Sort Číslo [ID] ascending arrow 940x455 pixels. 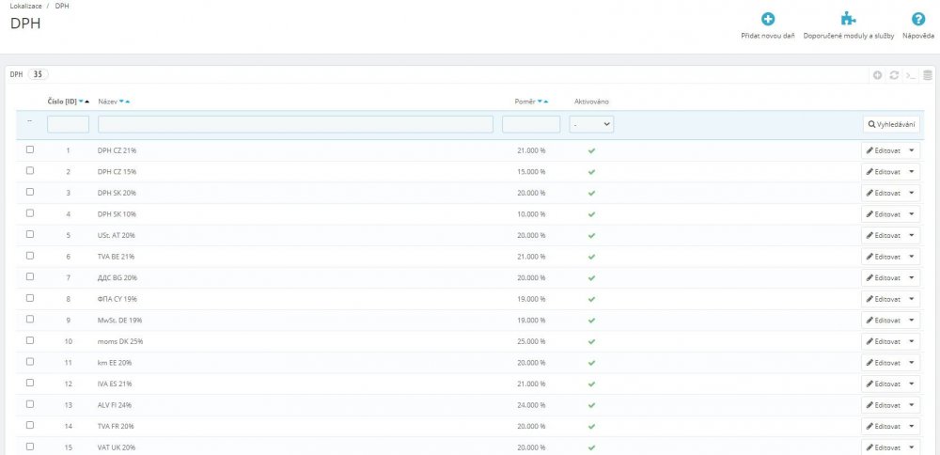click(x=87, y=102)
